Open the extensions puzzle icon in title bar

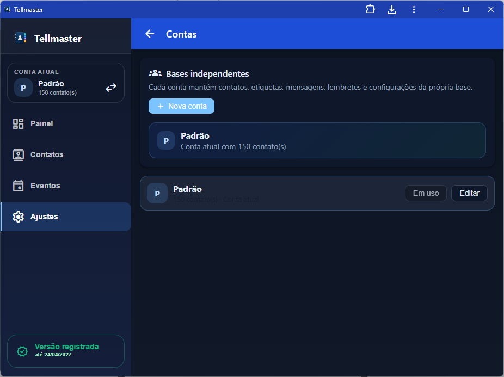[x=370, y=9]
